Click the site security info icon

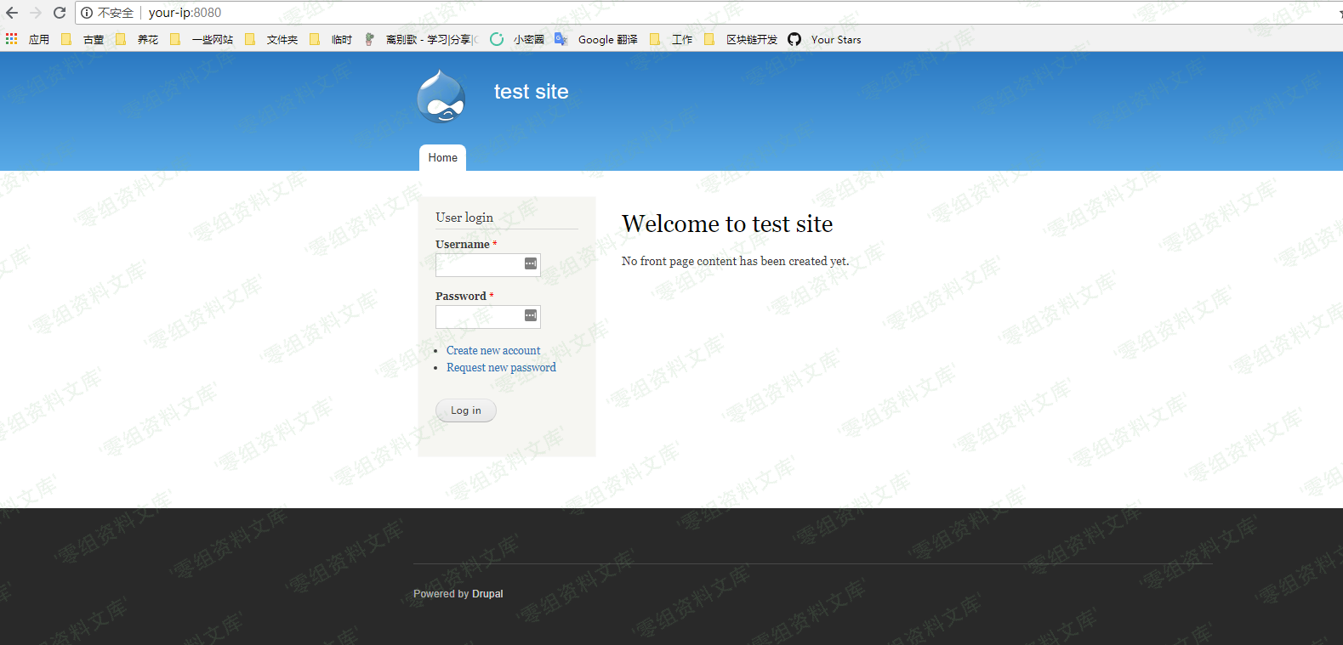click(87, 13)
